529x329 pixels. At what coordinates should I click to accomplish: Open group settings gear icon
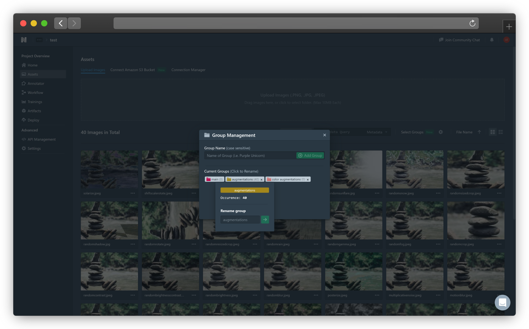pos(441,132)
